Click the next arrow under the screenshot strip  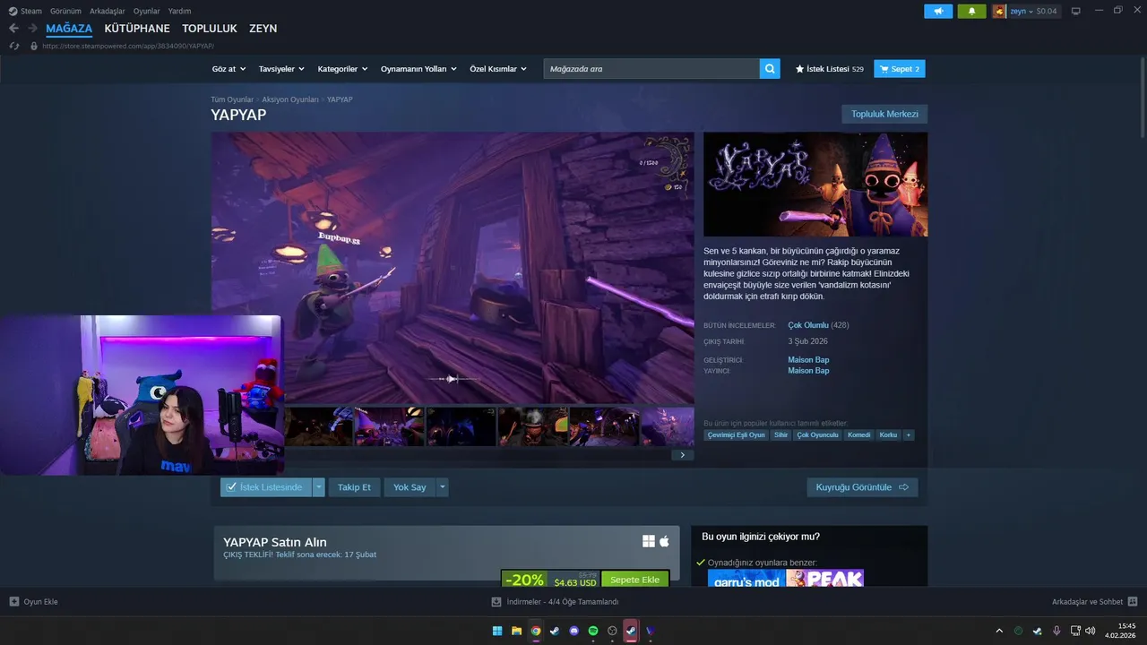[x=682, y=455]
